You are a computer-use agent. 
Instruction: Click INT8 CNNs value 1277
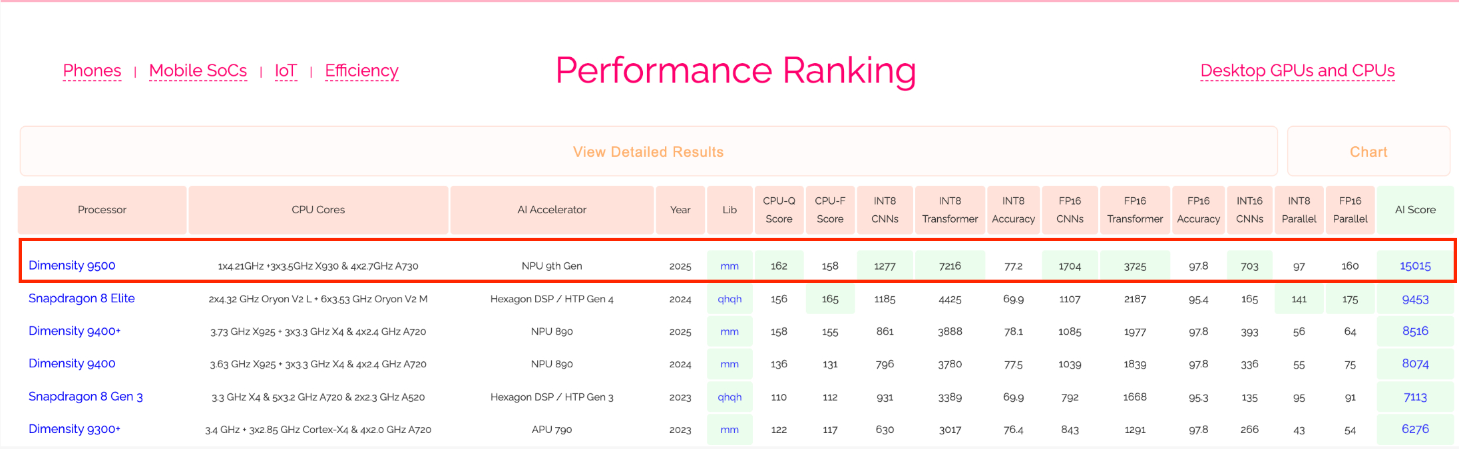pyautogui.click(x=885, y=266)
